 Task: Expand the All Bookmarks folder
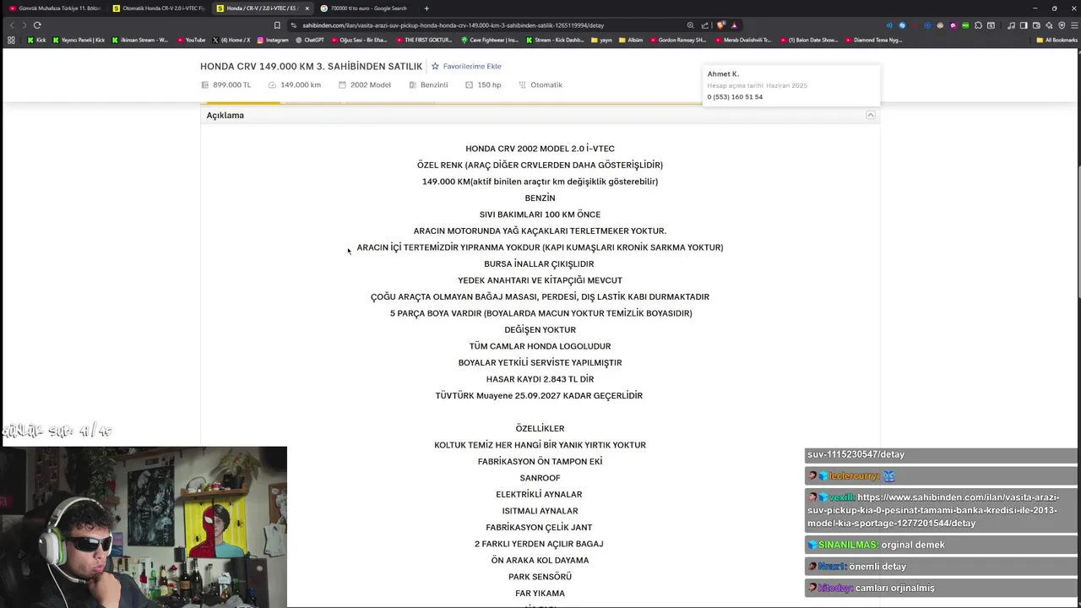click(x=1057, y=40)
